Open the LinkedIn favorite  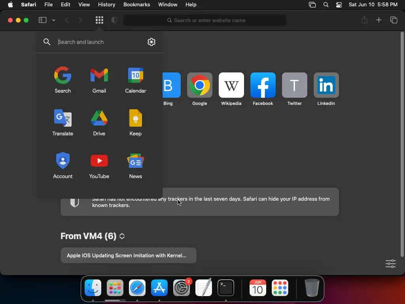(326, 89)
